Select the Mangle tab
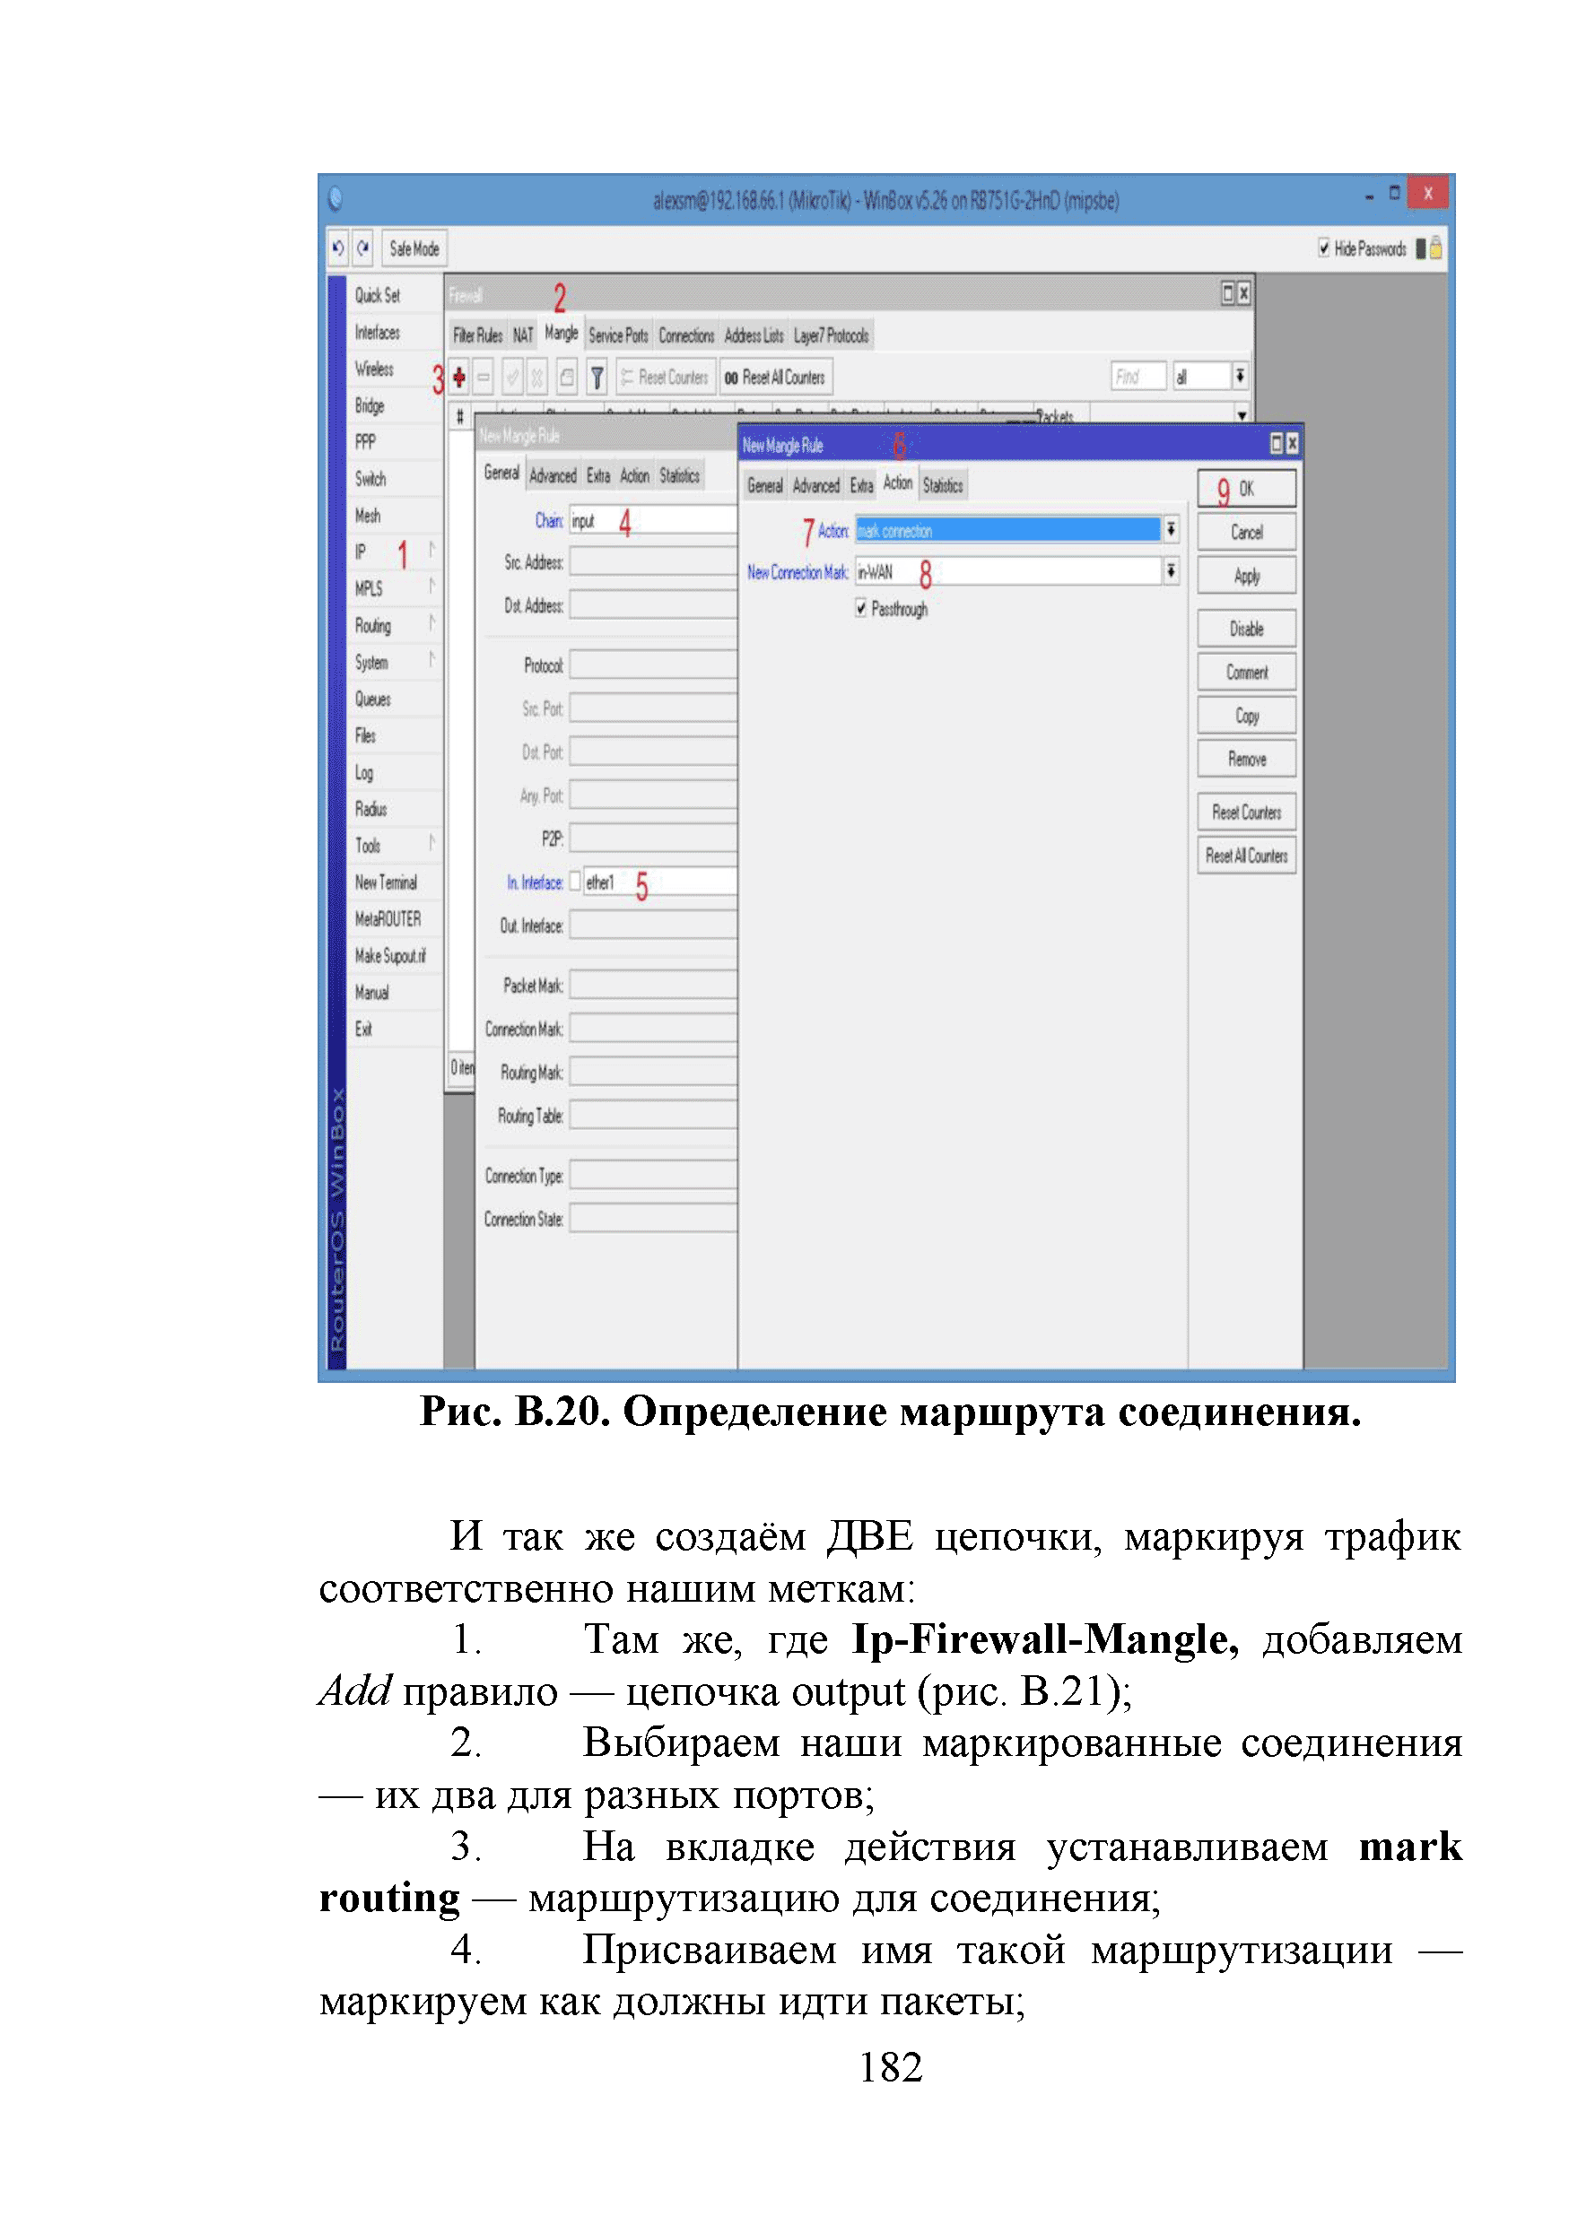The width and height of the screenshot is (1569, 2225). [561, 334]
